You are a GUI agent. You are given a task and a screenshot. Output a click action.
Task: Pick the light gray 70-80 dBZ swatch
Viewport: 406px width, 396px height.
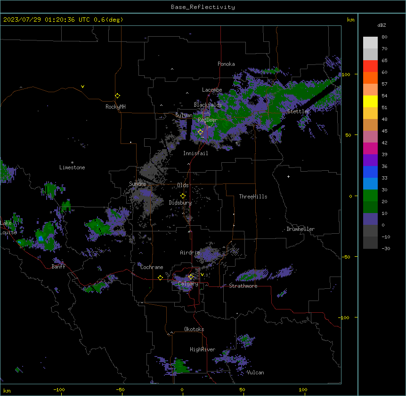point(370,42)
